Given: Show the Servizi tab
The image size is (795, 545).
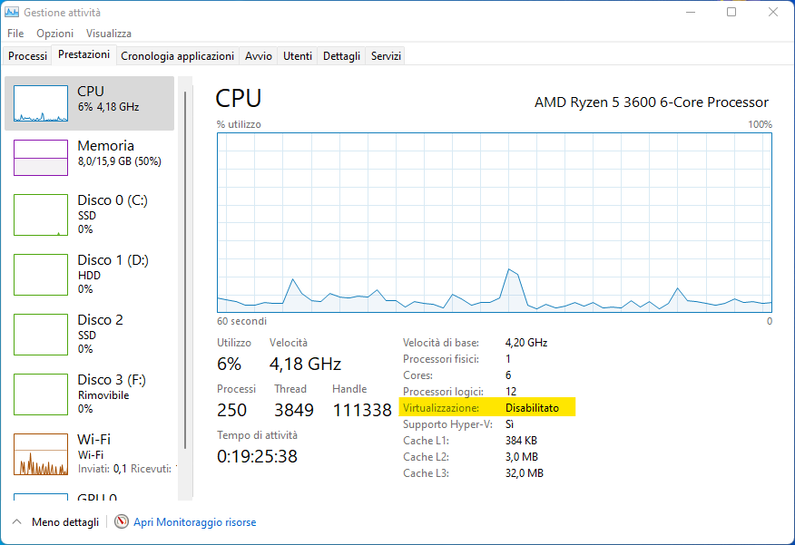Looking at the screenshot, I should pos(386,56).
